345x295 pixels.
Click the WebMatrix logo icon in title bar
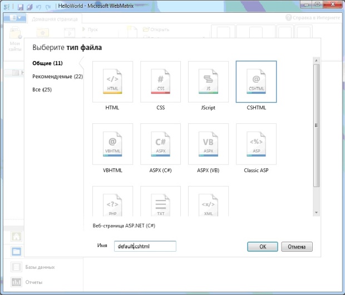tap(7, 7)
